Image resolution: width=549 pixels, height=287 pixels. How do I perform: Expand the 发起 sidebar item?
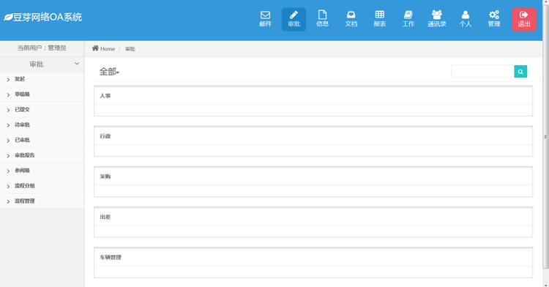pyautogui.click(x=42, y=79)
